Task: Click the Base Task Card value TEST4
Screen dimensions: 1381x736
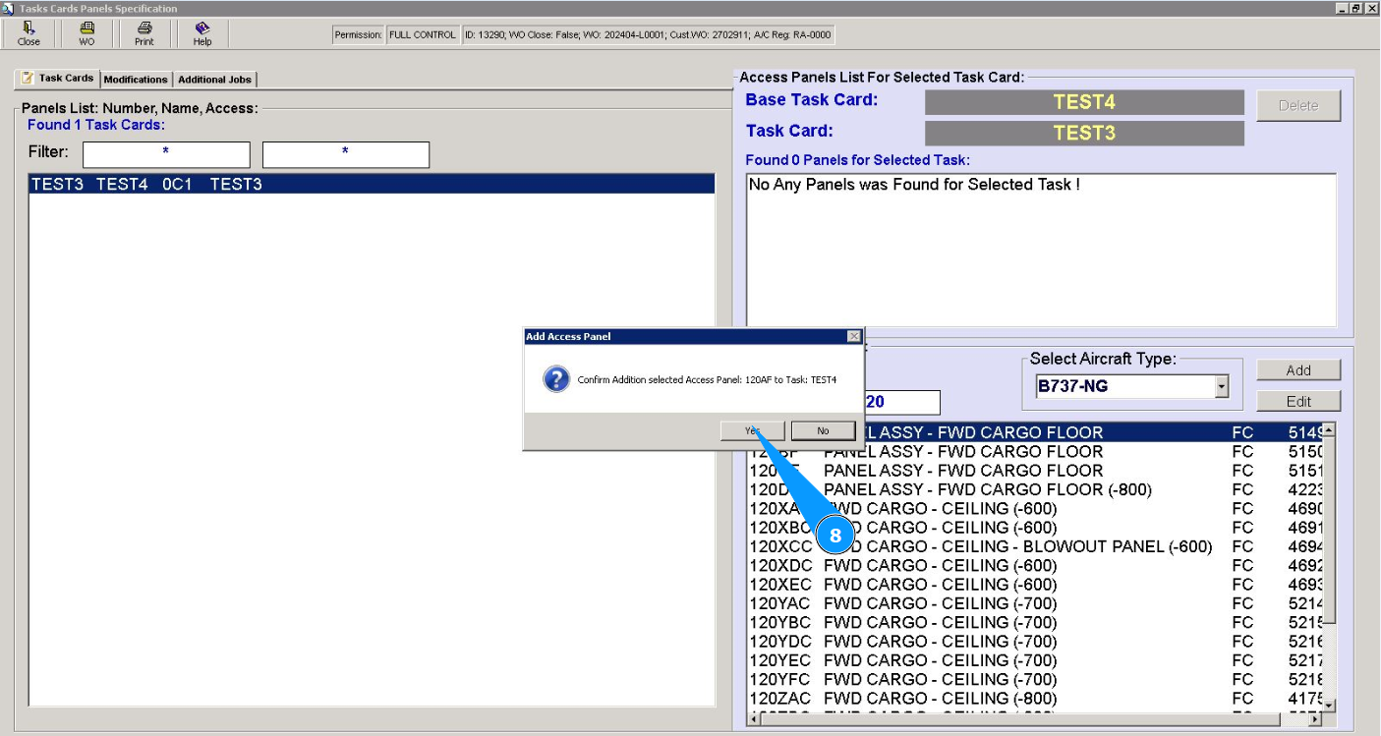Action: click(1084, 102)
